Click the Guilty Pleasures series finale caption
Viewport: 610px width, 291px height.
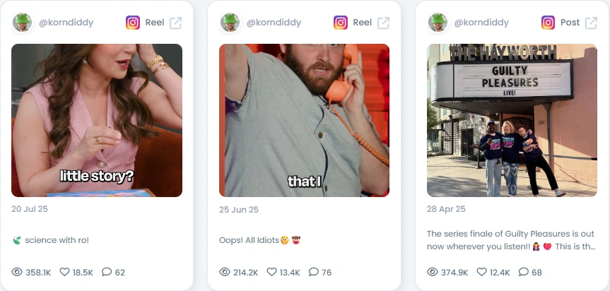[x=511, y=240]
